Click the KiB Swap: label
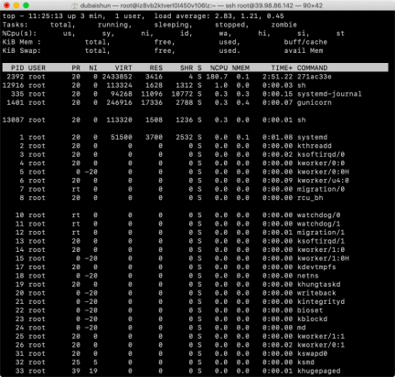 point(22,50)
